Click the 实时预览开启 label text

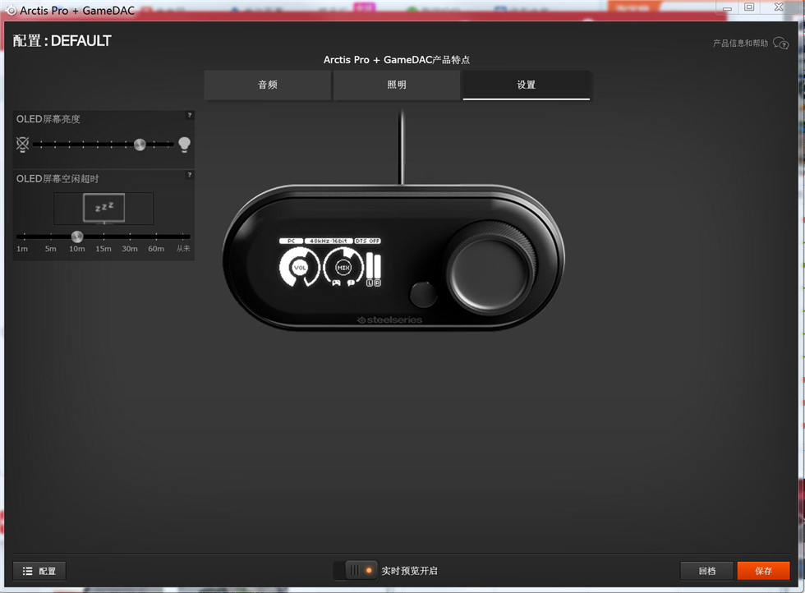409,571
